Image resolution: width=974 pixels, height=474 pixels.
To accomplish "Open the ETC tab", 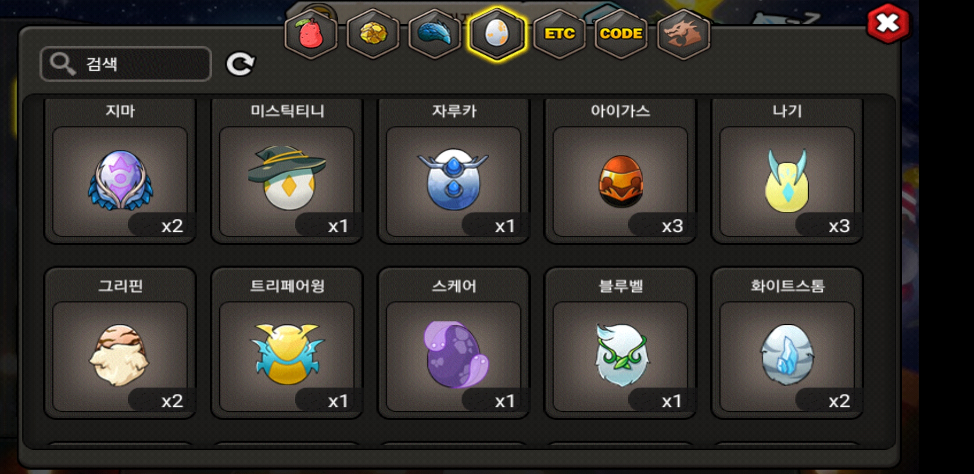I will click(x=559, y=34).
